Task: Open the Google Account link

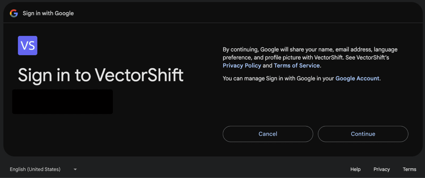Action: [357, 78]
